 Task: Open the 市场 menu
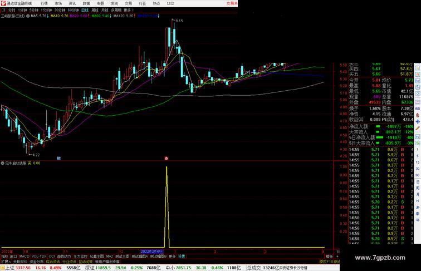click(x=58, y=3)
